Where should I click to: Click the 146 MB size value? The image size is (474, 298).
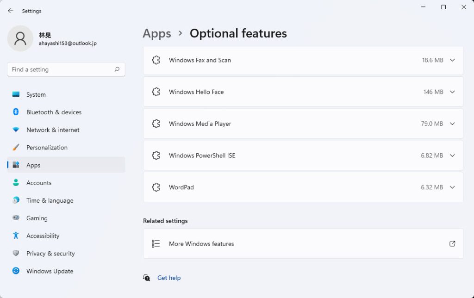[x=433, y=92]
